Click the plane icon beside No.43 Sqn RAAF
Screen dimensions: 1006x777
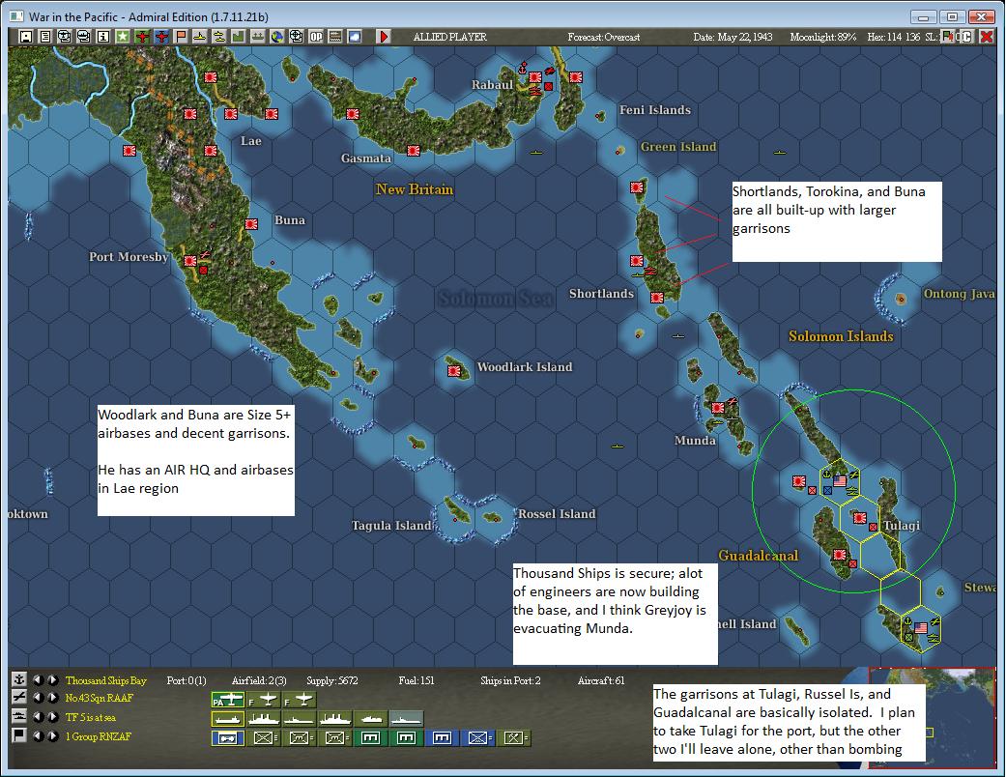click(x=19, y=698)
